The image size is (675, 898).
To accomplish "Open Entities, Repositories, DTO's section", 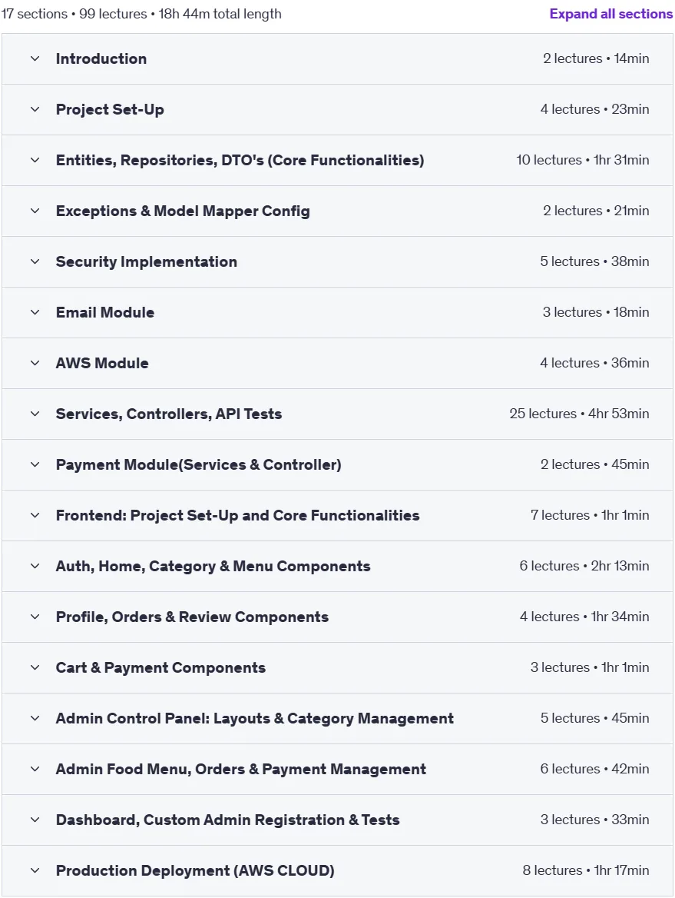I will coord(240,161).
